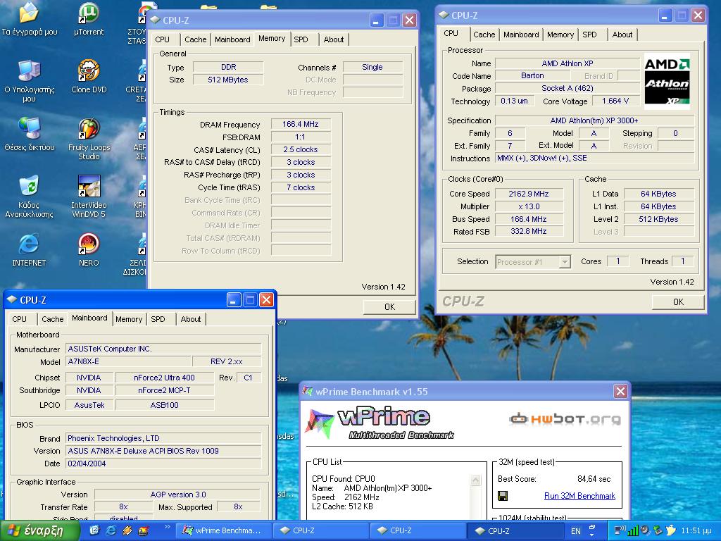The width and height of the screenshot is (721, 541).
Task: Open Cache tab in the Mainboard CPU-Z window
Action: [x=52, y=319]
